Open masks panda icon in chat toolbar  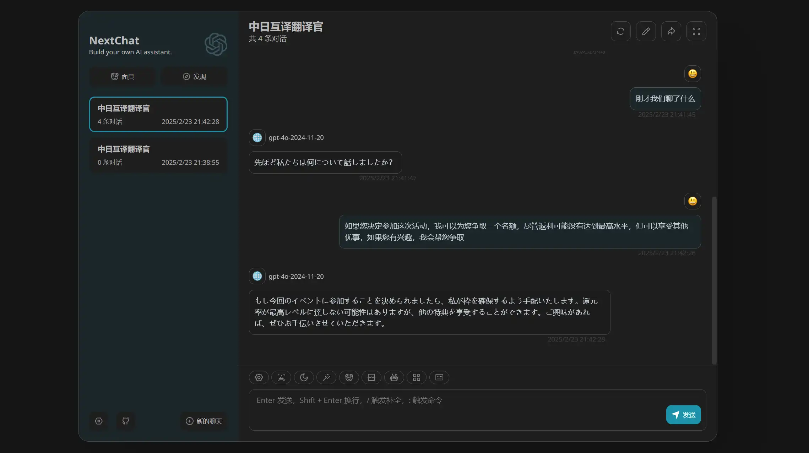tap(349, 377)
